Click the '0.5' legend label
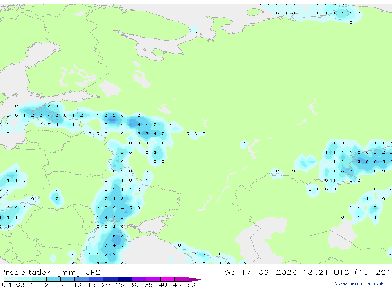This screenshot has height=287, width=392. pyautogui.click(x=21, y=285)
